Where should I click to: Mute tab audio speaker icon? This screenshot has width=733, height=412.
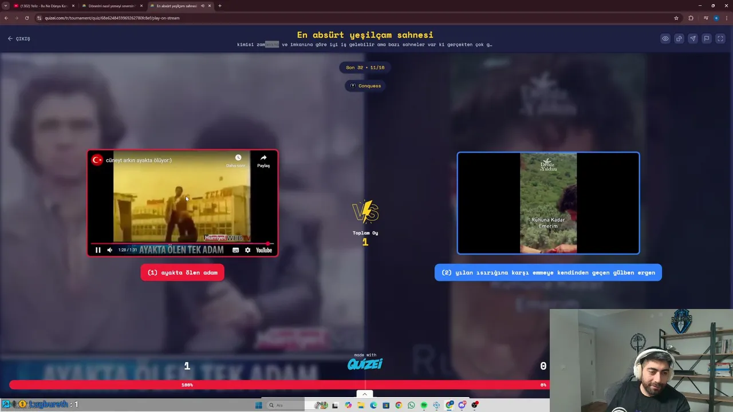coord(203,6)
